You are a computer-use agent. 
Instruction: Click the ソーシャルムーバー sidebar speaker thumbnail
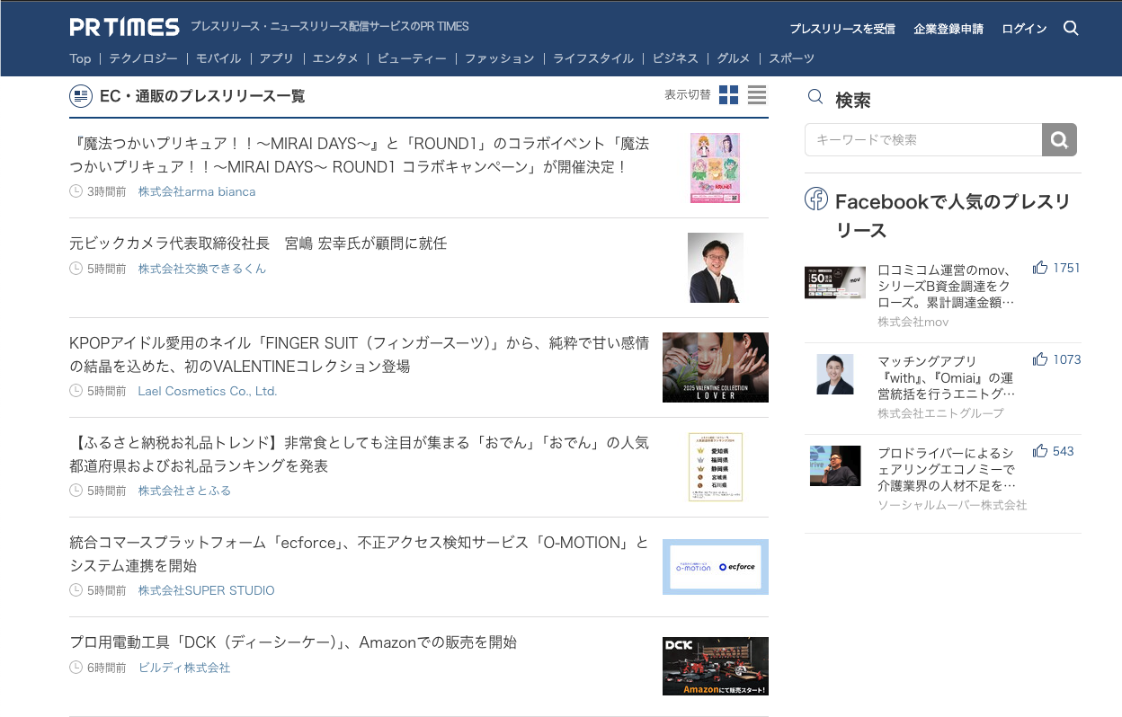tap(835, 465)
